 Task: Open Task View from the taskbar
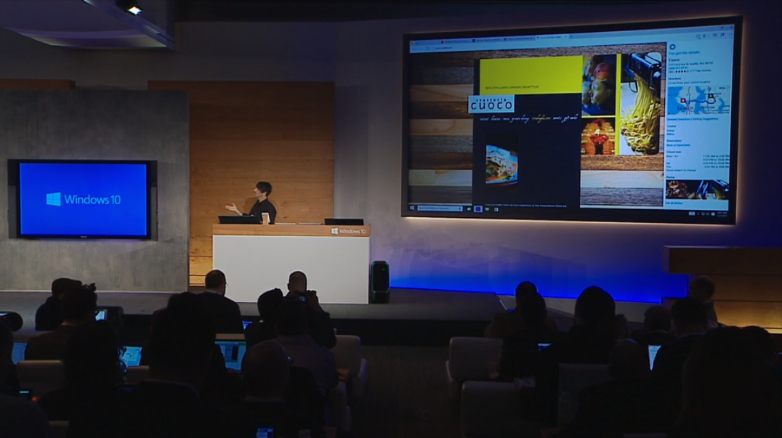click(467, 208)
